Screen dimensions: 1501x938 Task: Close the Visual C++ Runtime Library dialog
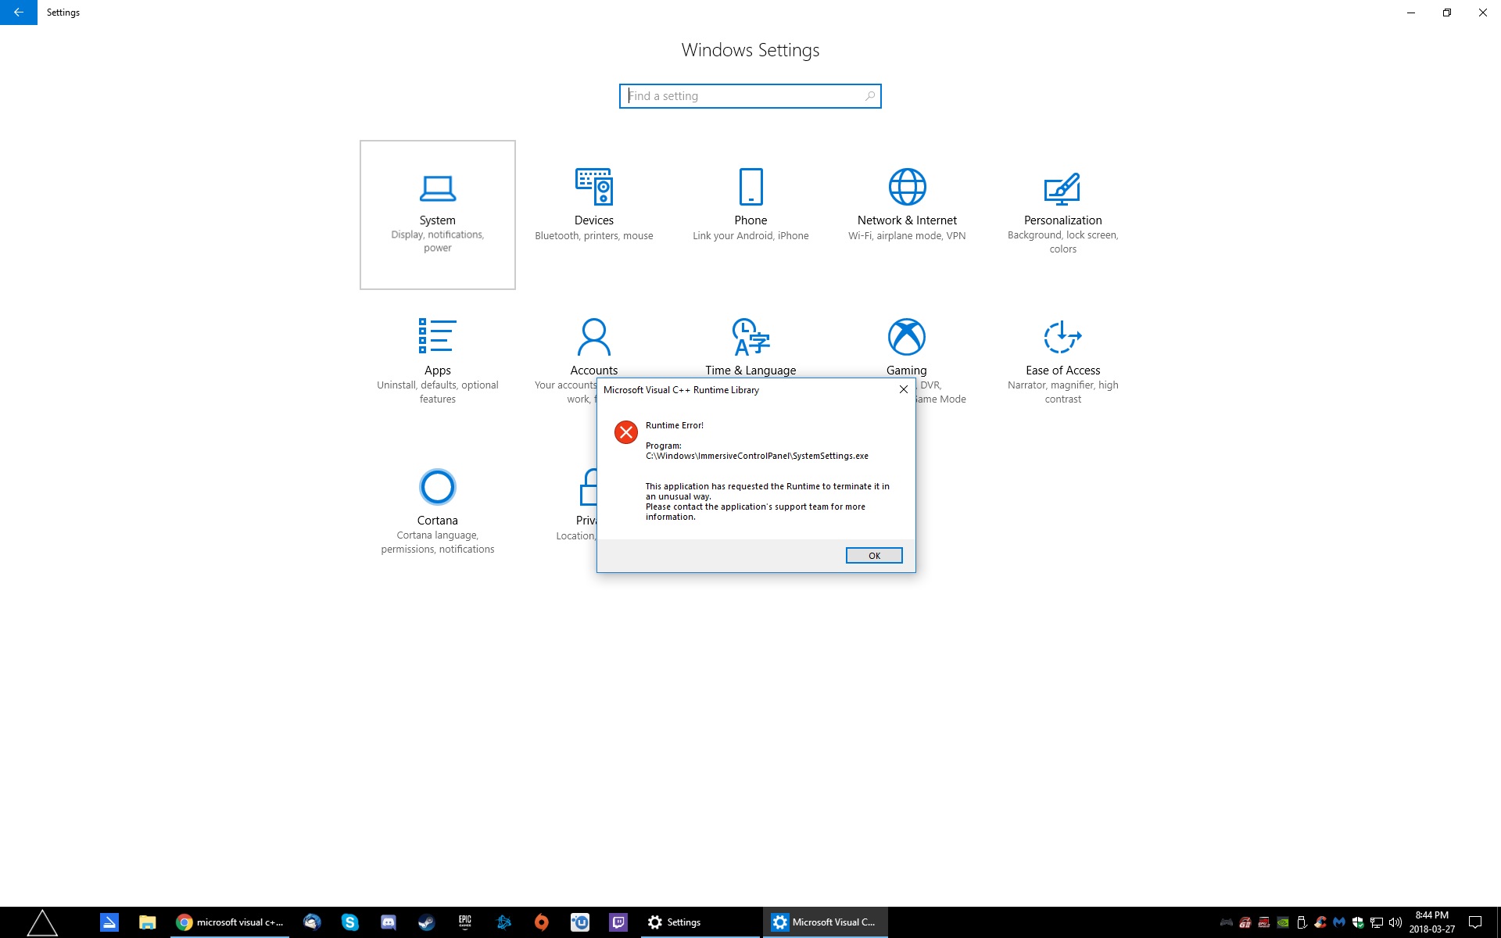904,389
